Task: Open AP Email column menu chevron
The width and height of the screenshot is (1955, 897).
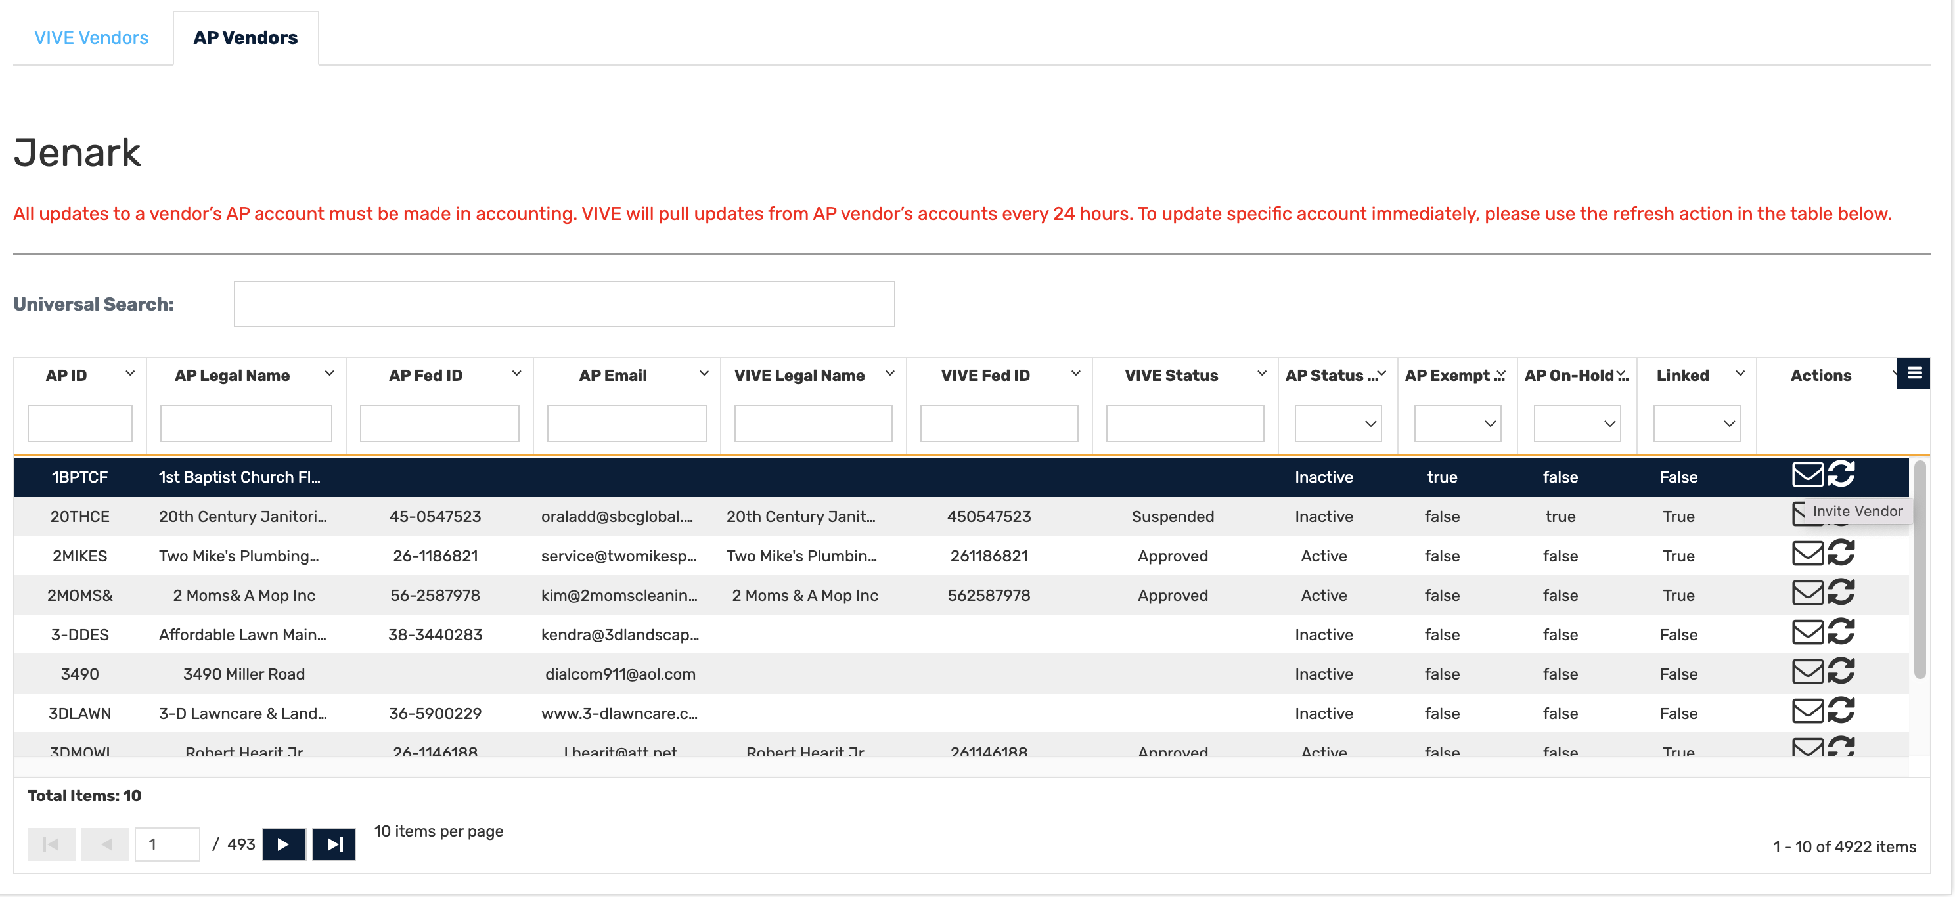Action: click(704, 374)
